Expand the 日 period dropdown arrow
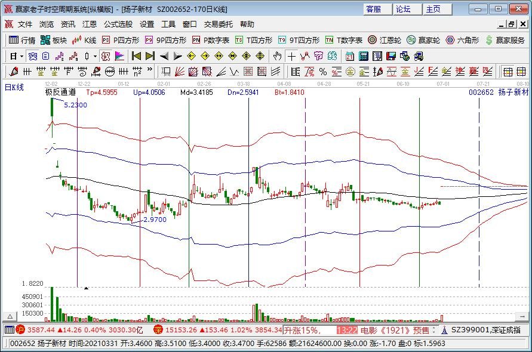The image size is (532, 352). (21, 56)
